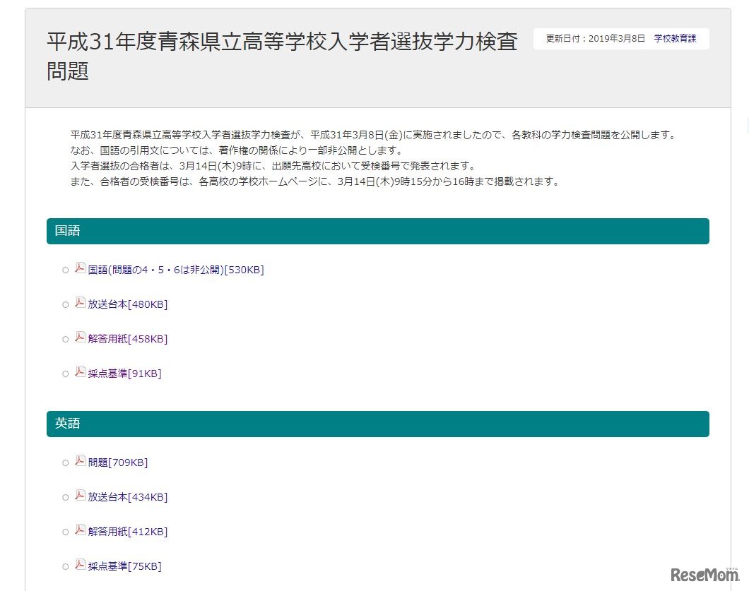The image size is (749, 591).
Task: Open 英語 問題[709KB]
Action: pos(117,462)
